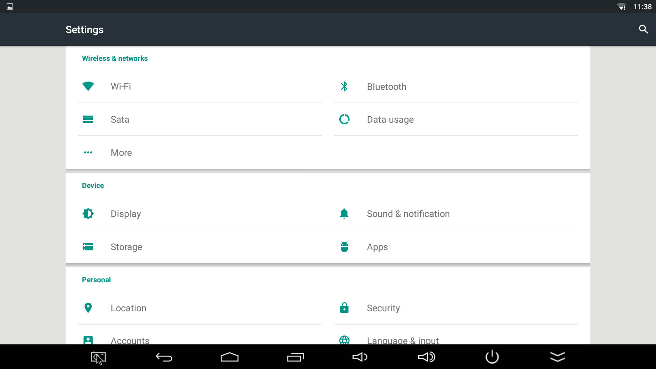The width and height of the screenshot is (656, 369).
Task: Open Wi-Fi settings label
Action: (x=121, y=86)
